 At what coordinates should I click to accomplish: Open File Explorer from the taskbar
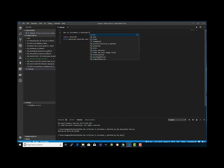[83, 145]
